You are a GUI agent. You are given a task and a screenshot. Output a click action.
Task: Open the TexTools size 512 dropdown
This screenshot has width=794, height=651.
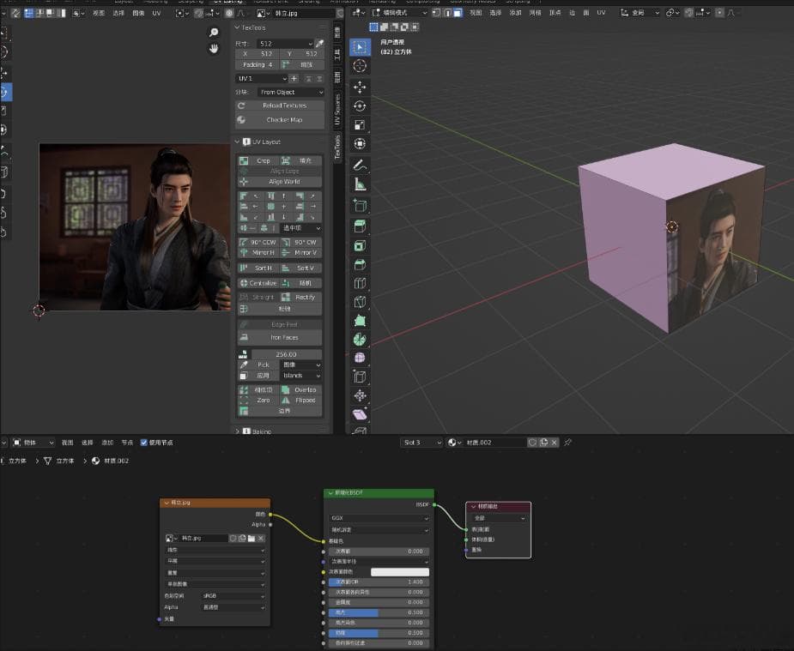(285, 44)
